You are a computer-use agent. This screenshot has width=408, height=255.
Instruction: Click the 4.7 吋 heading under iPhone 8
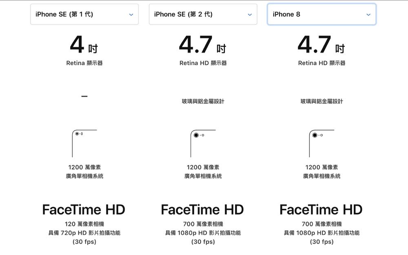point(322,46)
